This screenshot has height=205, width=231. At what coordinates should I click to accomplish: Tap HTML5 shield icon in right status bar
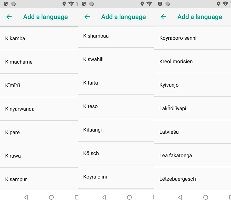(160, 4)
